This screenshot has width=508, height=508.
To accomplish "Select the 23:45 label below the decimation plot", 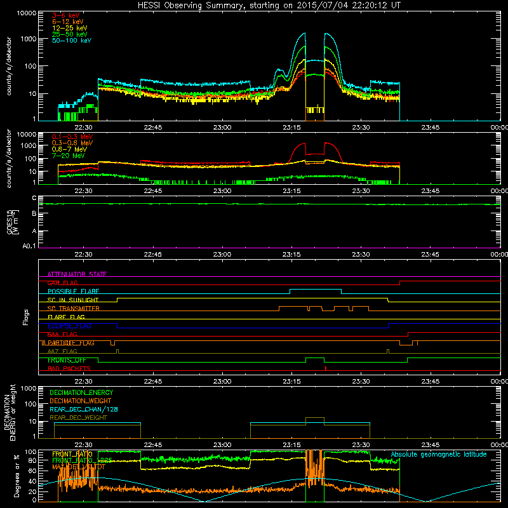I will [431, 445].
